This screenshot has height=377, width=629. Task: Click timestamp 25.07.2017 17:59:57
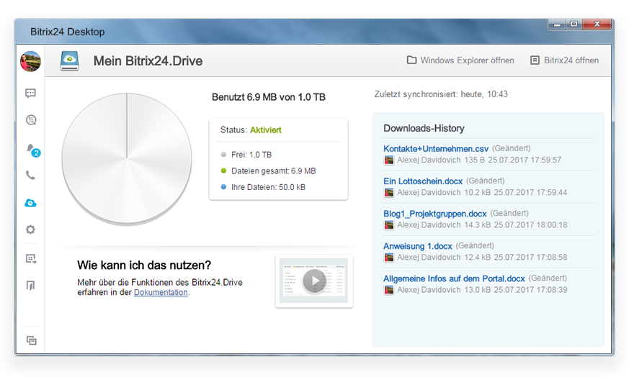525,160
